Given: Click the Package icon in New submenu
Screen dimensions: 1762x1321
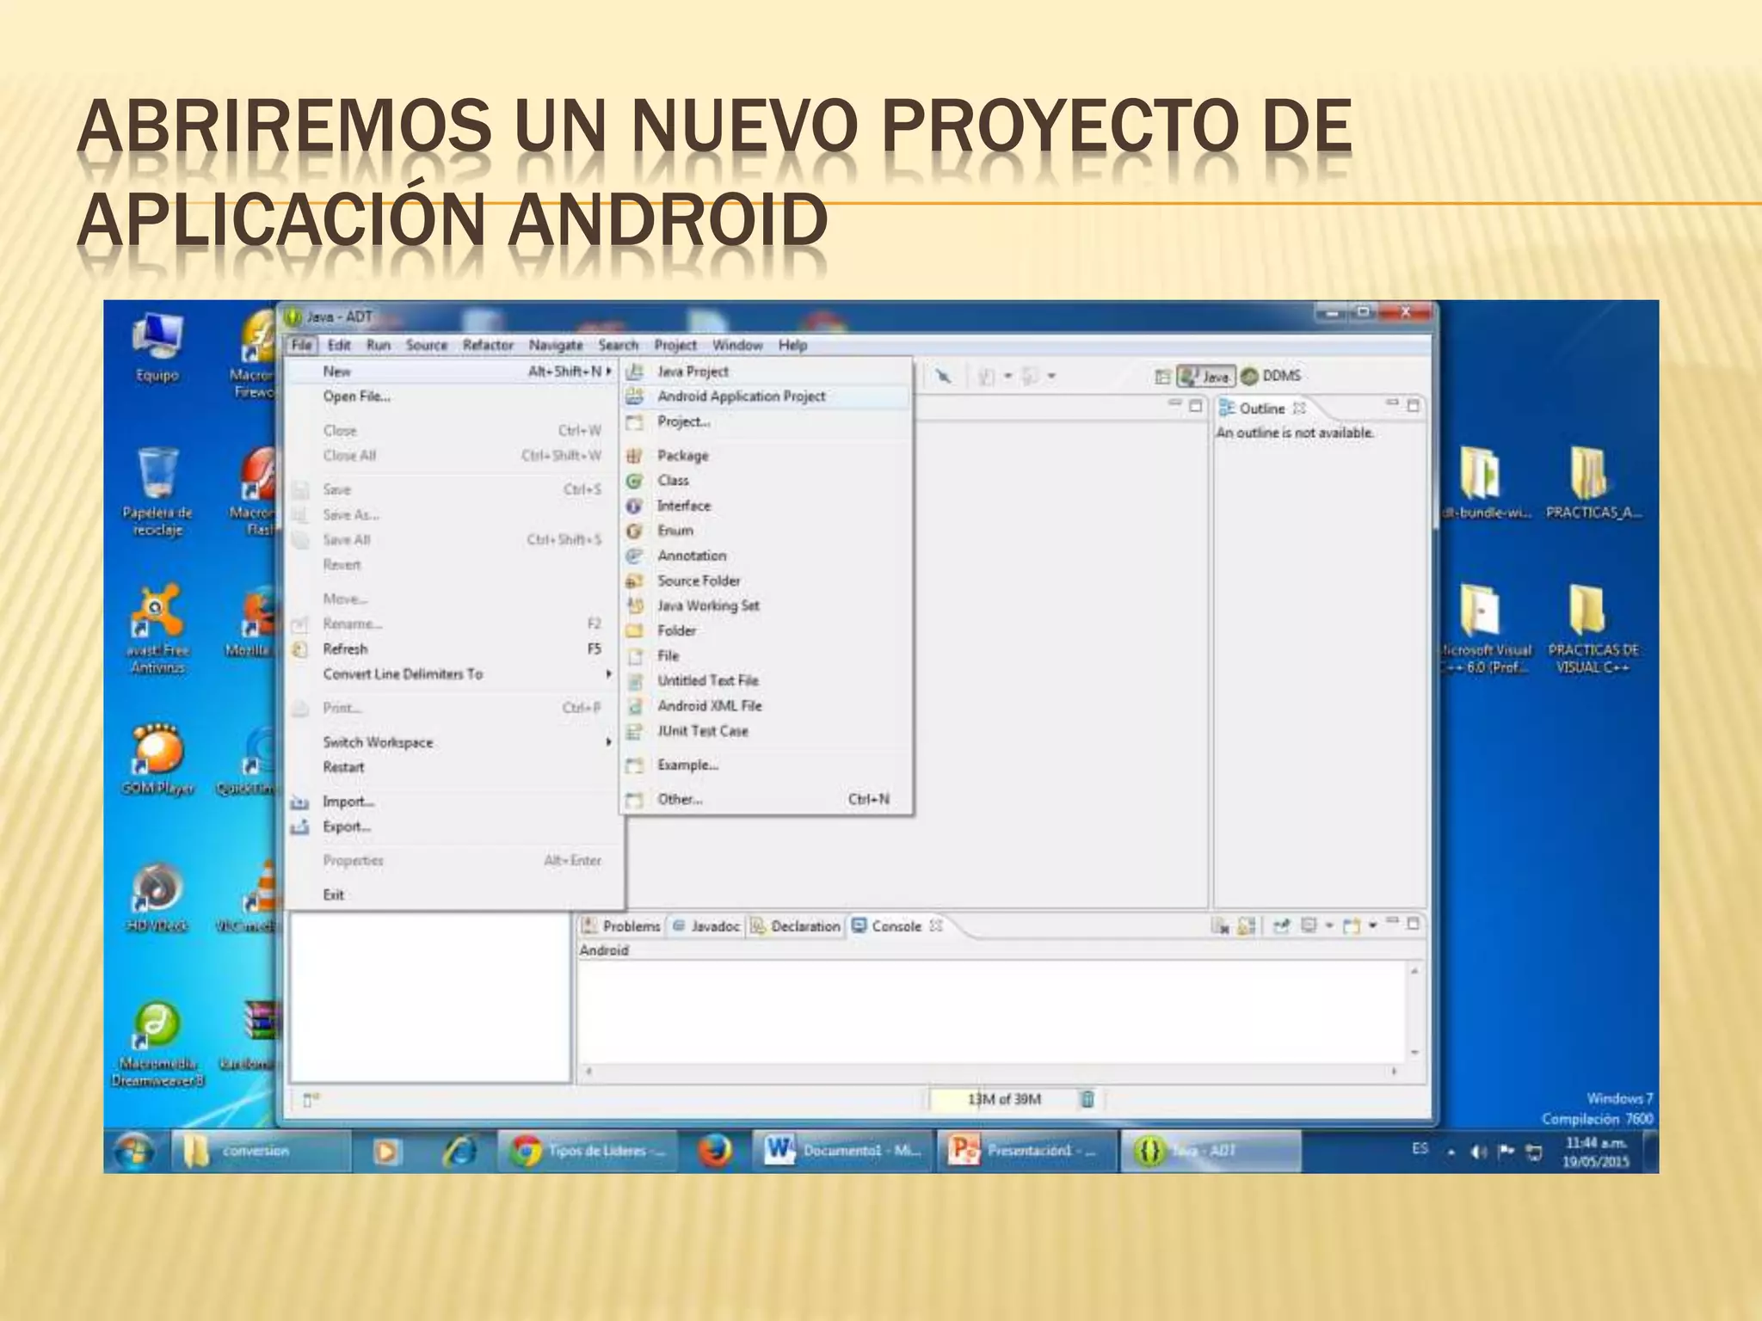Looking at the screenshot, I should 635,456.
